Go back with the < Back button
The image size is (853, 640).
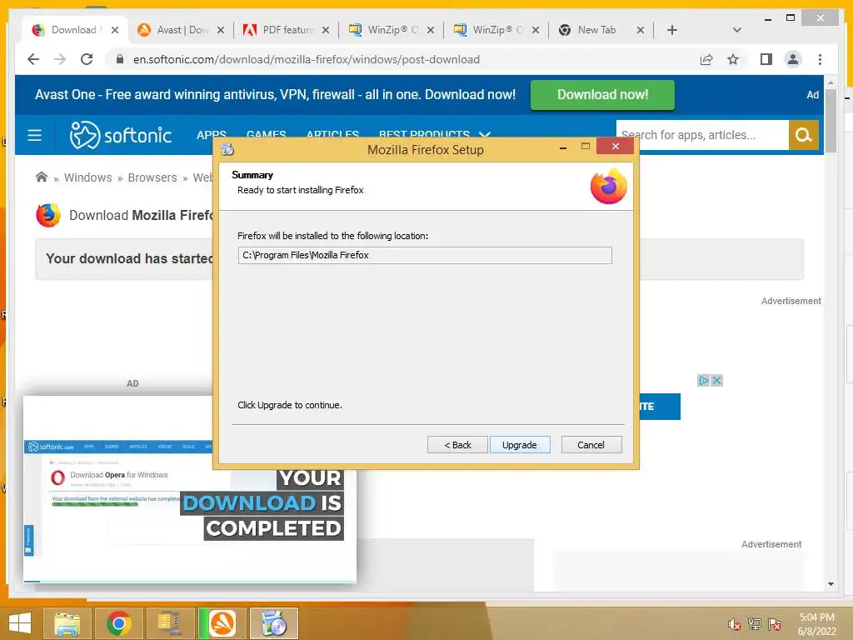click(457, 445)
